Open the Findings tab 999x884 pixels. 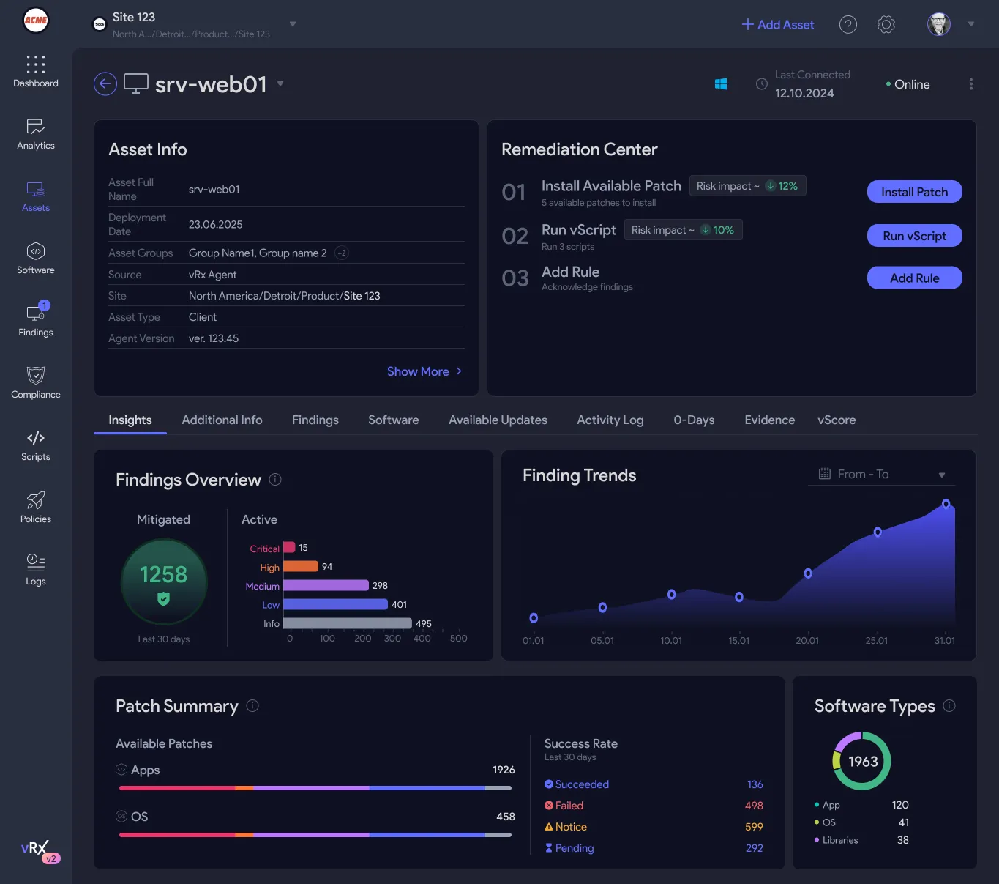click(315, 420)
